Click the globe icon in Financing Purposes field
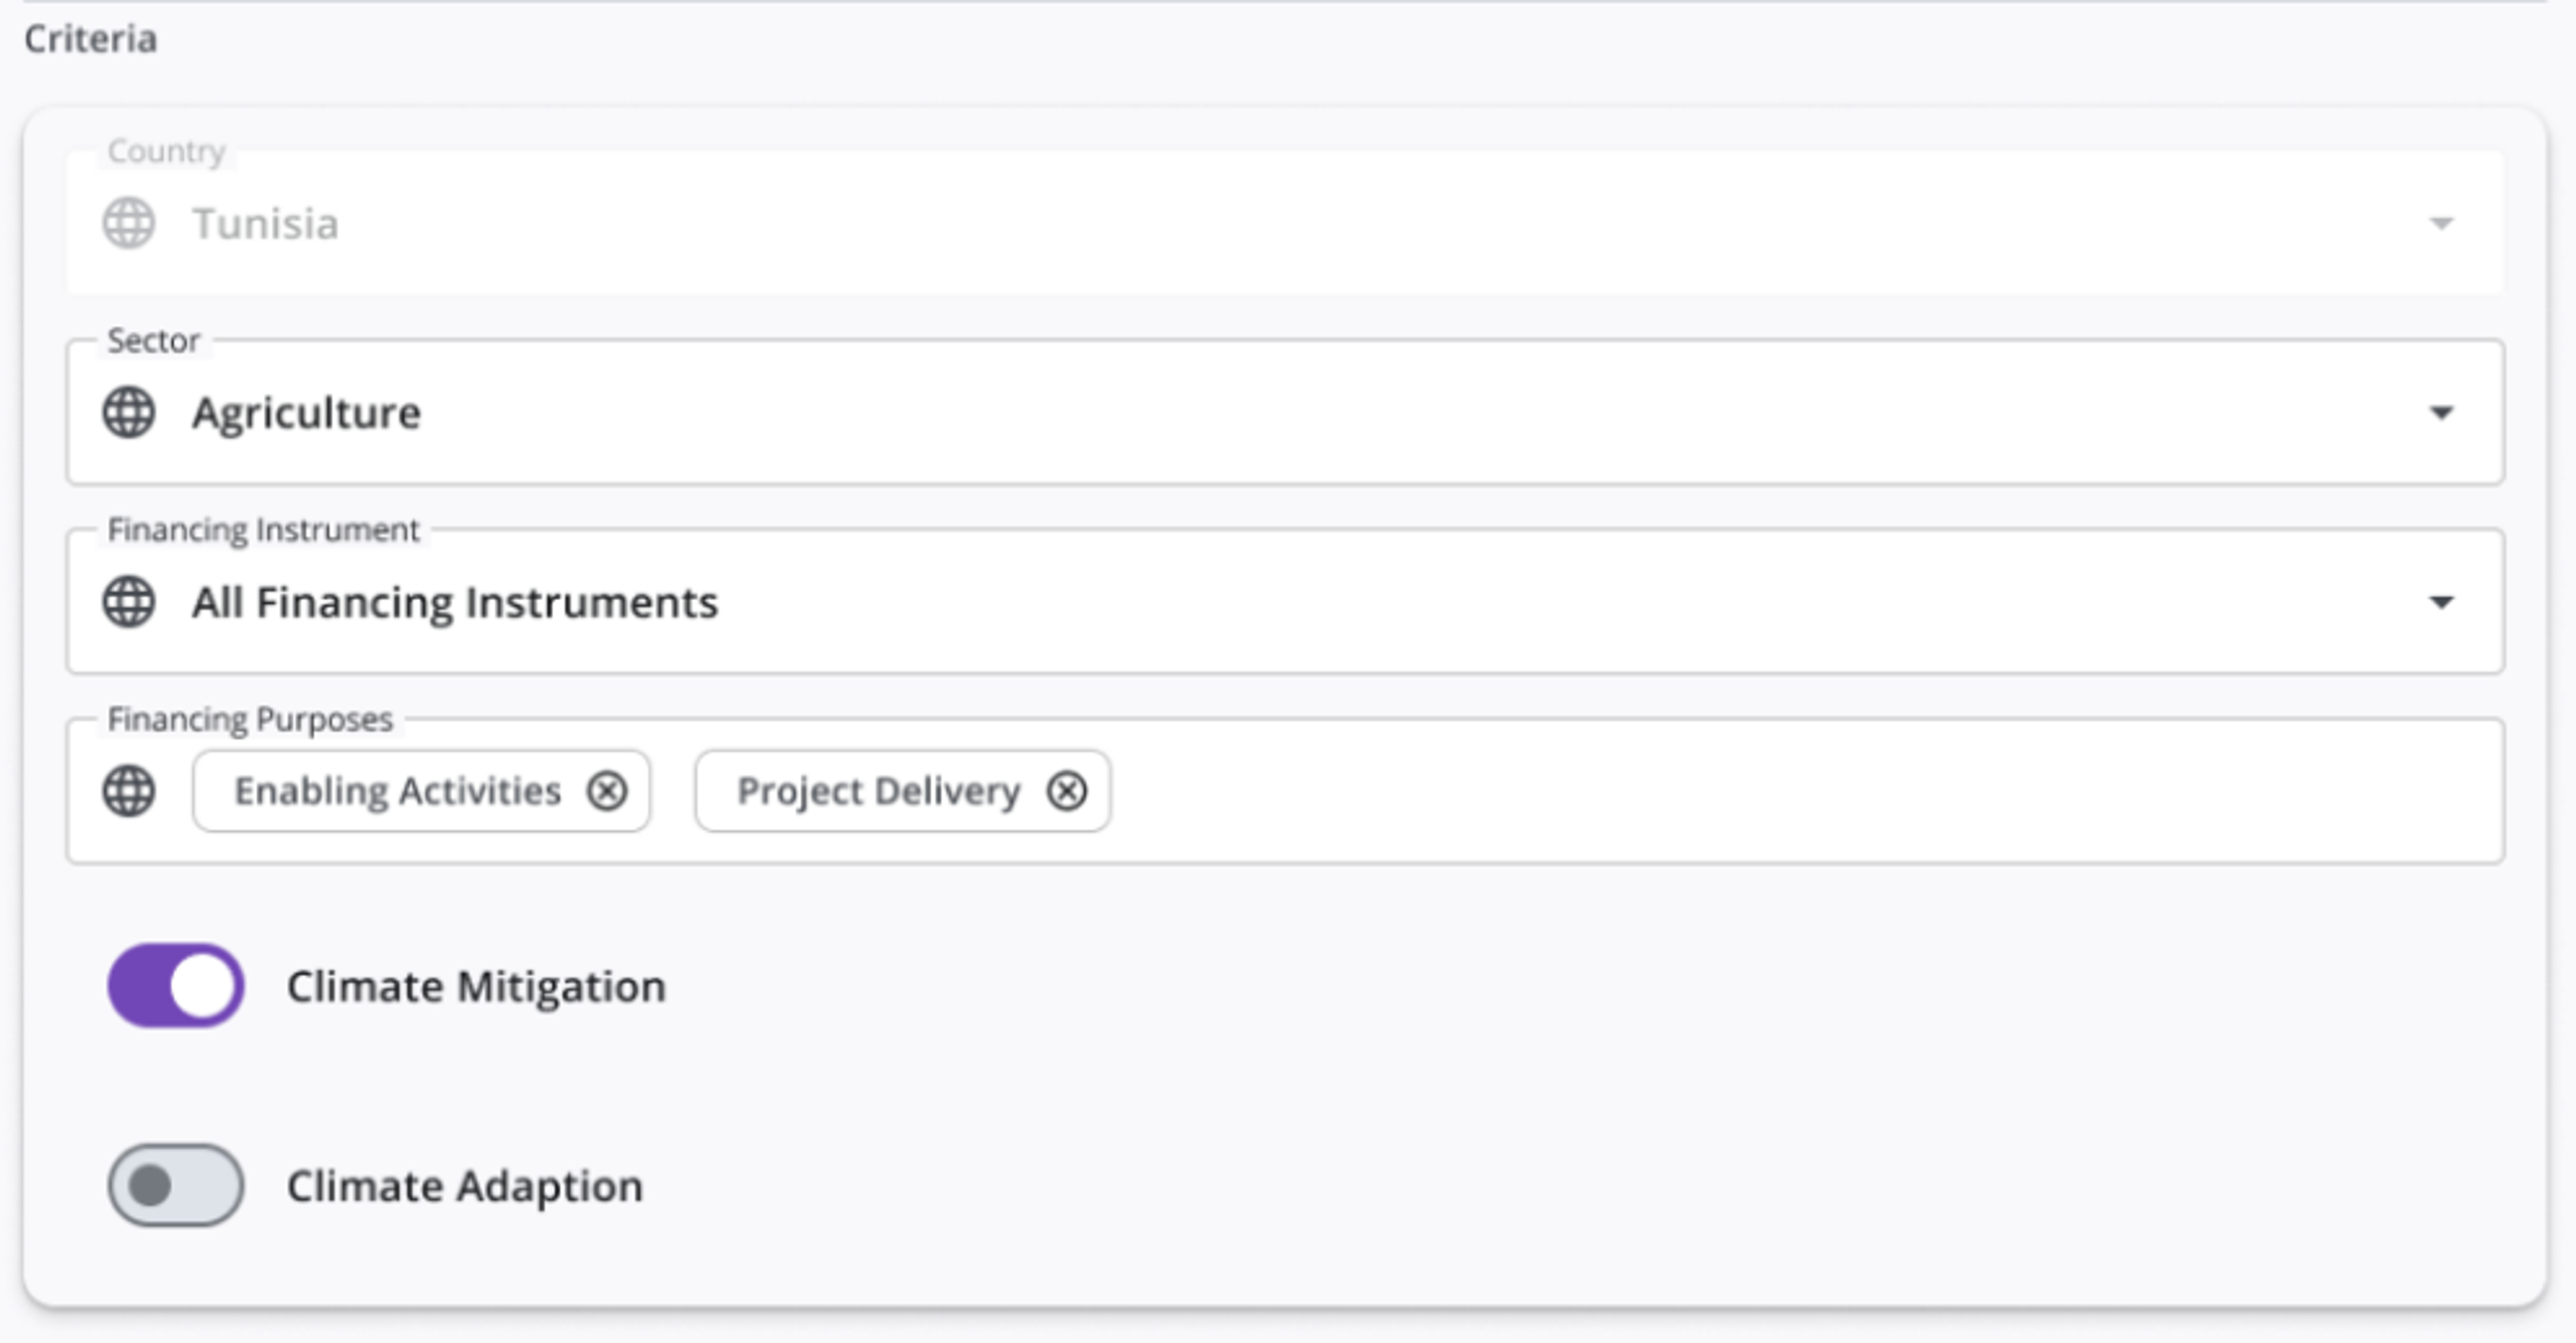 pos(129,791)
